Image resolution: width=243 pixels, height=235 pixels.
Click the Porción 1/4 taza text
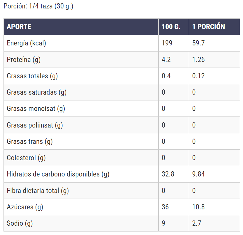click(38, 6)
